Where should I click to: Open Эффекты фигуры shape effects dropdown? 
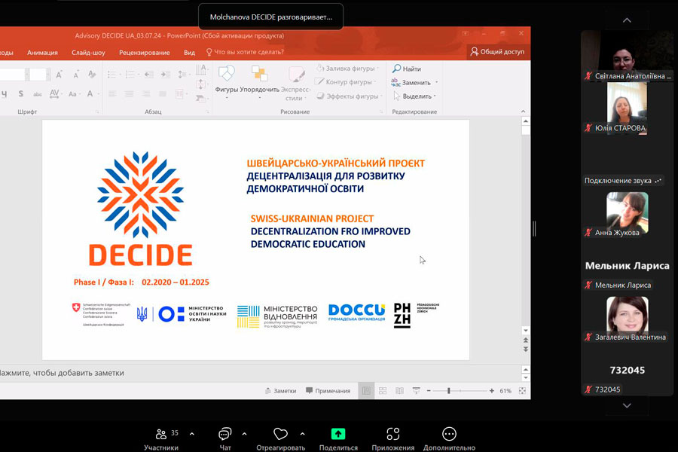pos(350,96)
